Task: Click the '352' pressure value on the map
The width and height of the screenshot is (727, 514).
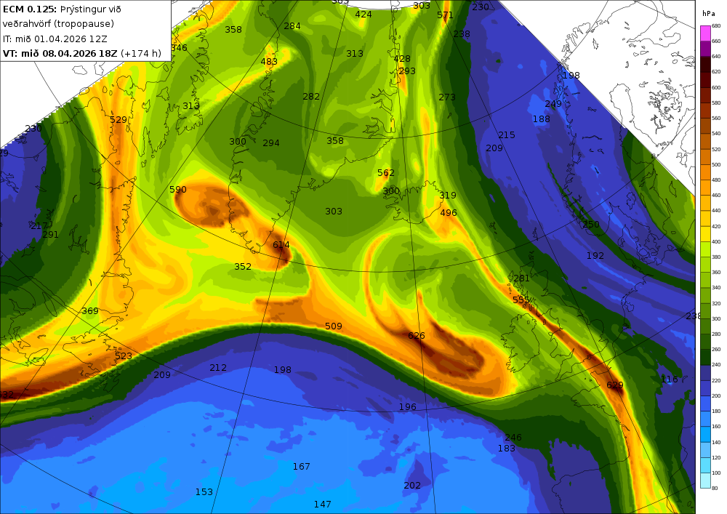Action: (243, 267)
